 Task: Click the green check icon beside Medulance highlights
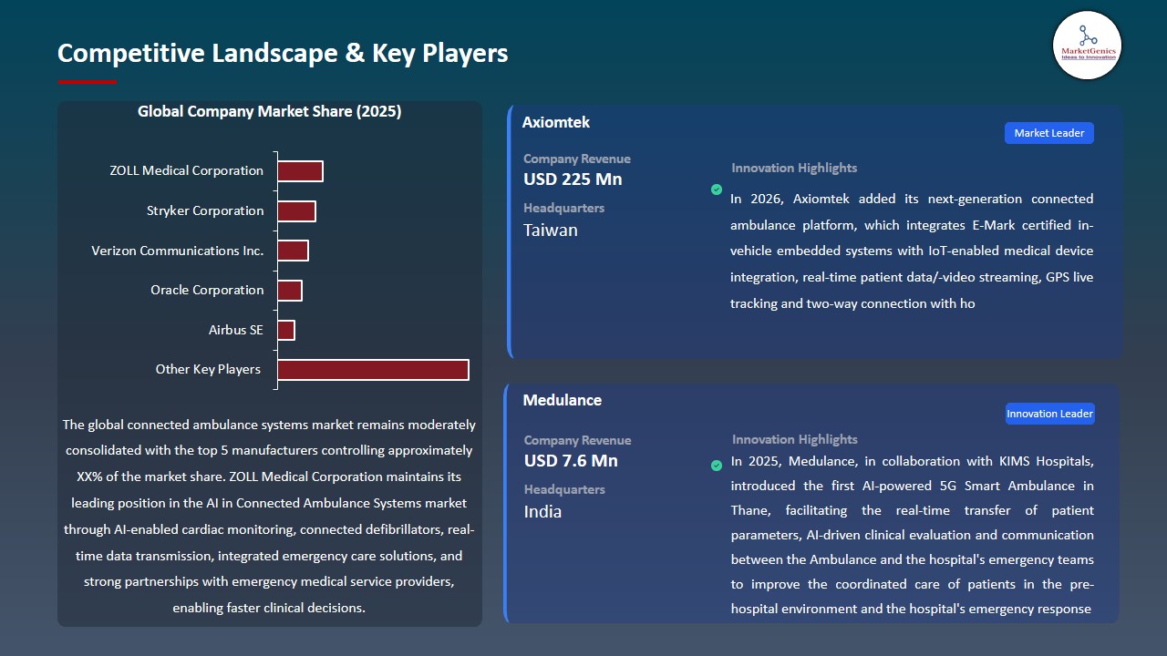717,466
